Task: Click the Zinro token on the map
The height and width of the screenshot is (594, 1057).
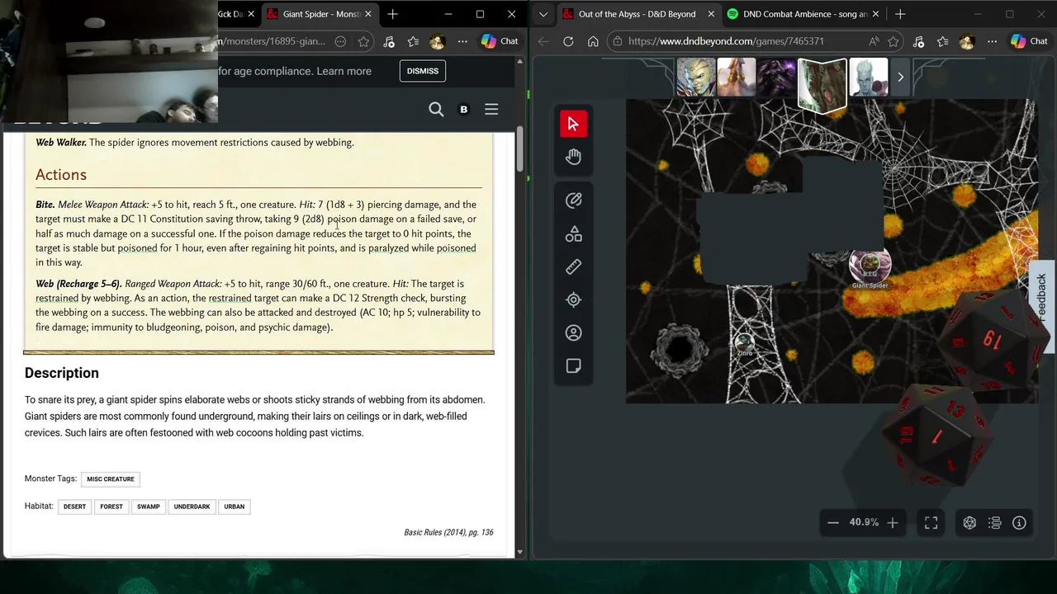Action: 745,342
